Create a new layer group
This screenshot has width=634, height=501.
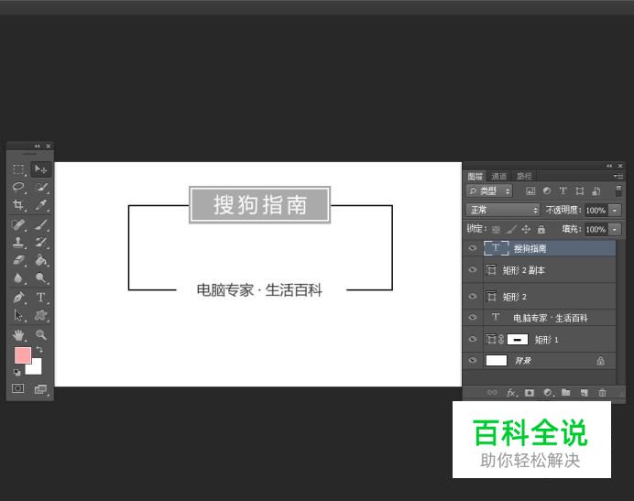tap(566, 392)
